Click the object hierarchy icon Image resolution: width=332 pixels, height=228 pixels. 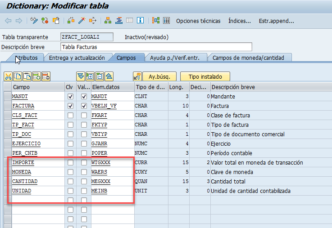[x=108, y=21]
